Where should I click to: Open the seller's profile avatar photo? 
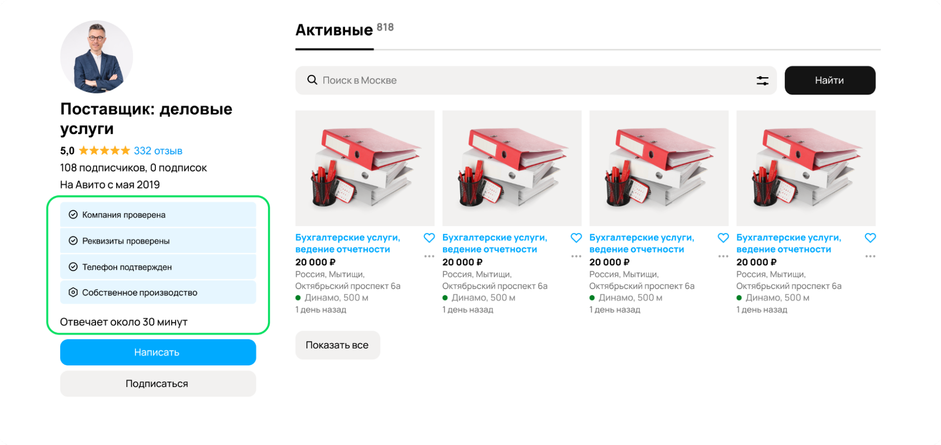[97, 57]
